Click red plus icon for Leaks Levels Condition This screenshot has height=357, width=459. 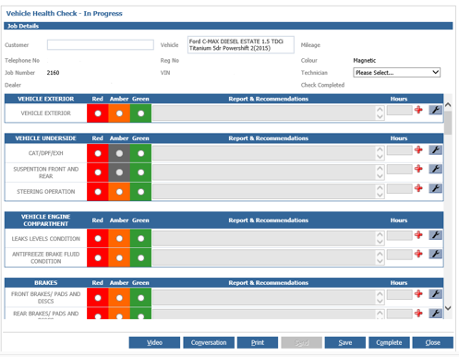418,235
